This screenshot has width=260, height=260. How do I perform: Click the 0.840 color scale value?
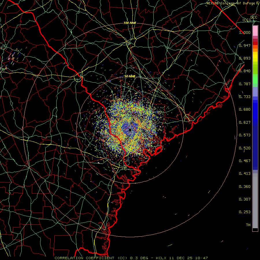[245, 71]
